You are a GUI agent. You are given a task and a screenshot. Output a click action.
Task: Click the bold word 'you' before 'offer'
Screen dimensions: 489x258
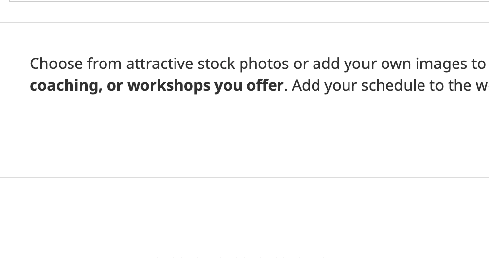(228, 86)
